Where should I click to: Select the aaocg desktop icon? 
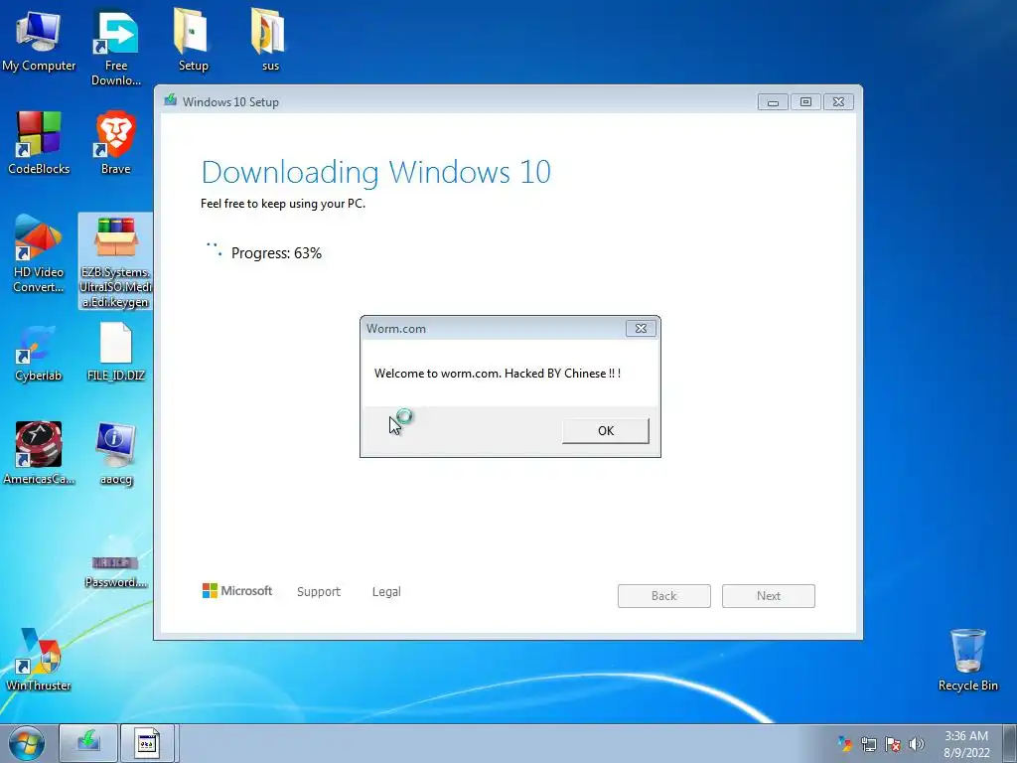click(x=116, y=453)
